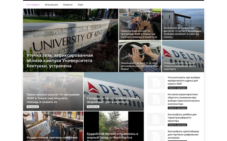Open article about US executions reaching 12-year high

coord(183,24)
